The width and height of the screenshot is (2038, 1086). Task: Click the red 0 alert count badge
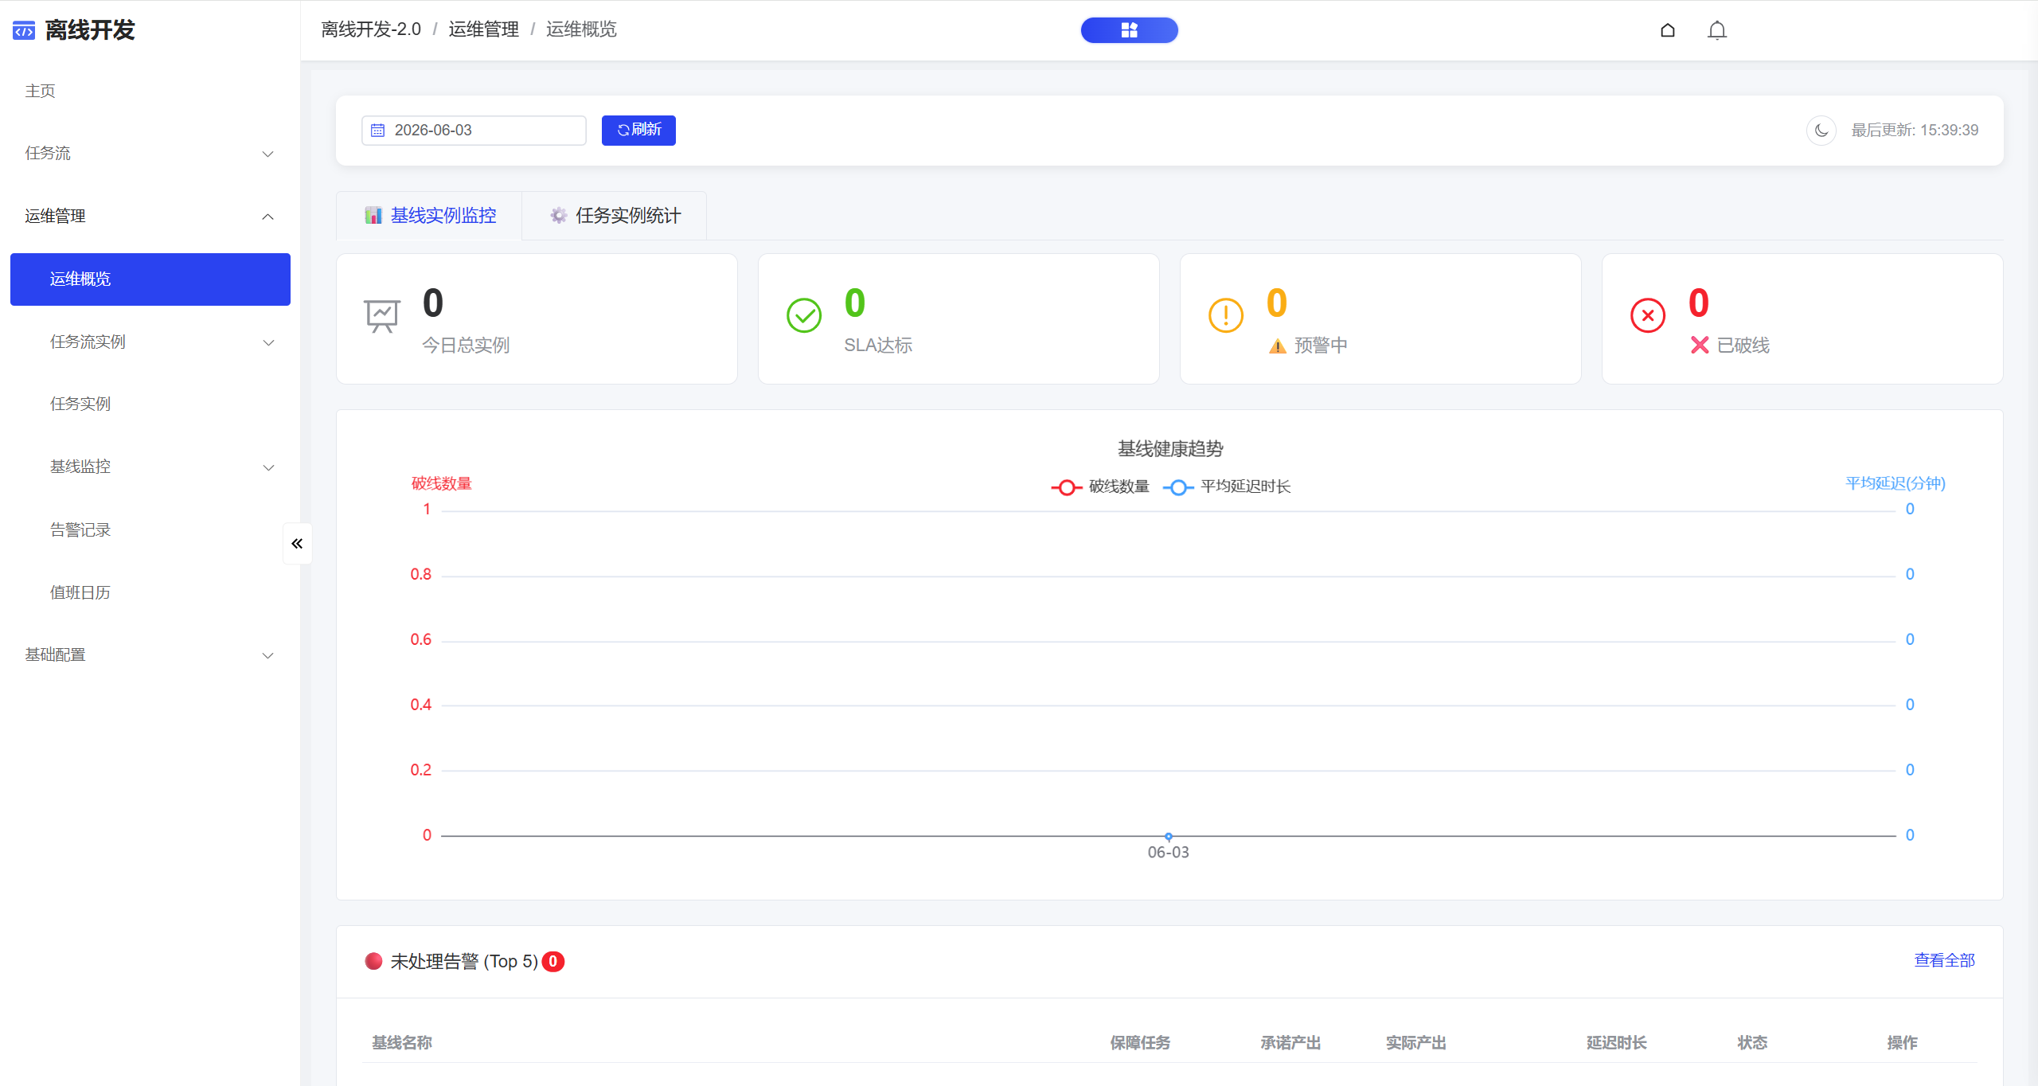(x=553, y=962)
